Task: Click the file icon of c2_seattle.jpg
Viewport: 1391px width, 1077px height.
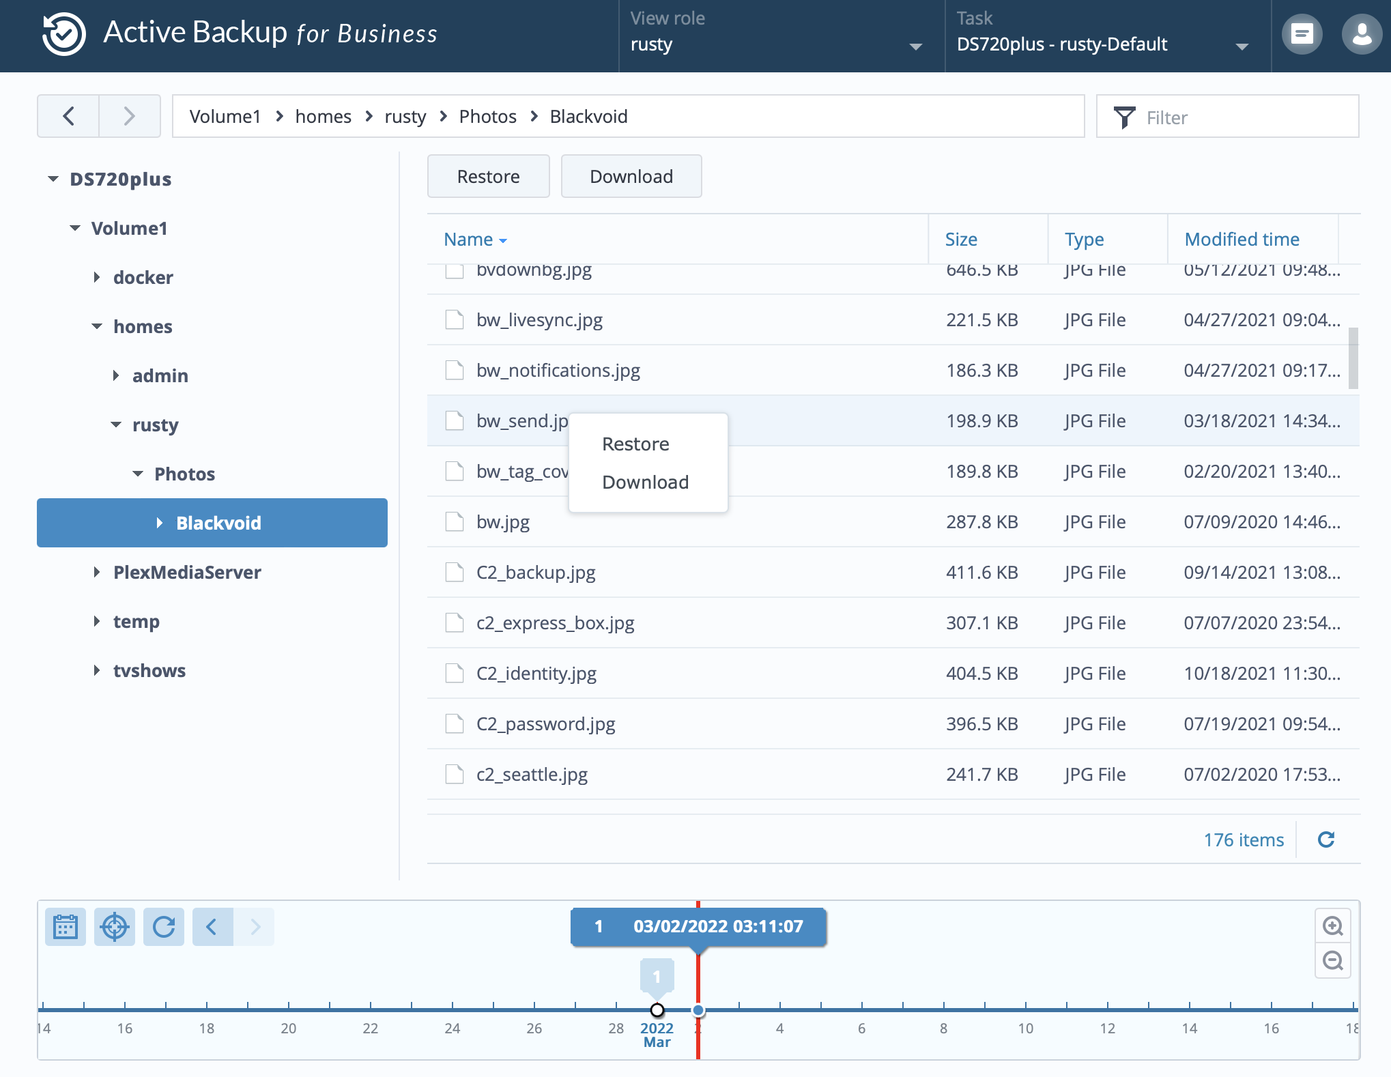Action: pyautogui.click(x=455, y=774)
